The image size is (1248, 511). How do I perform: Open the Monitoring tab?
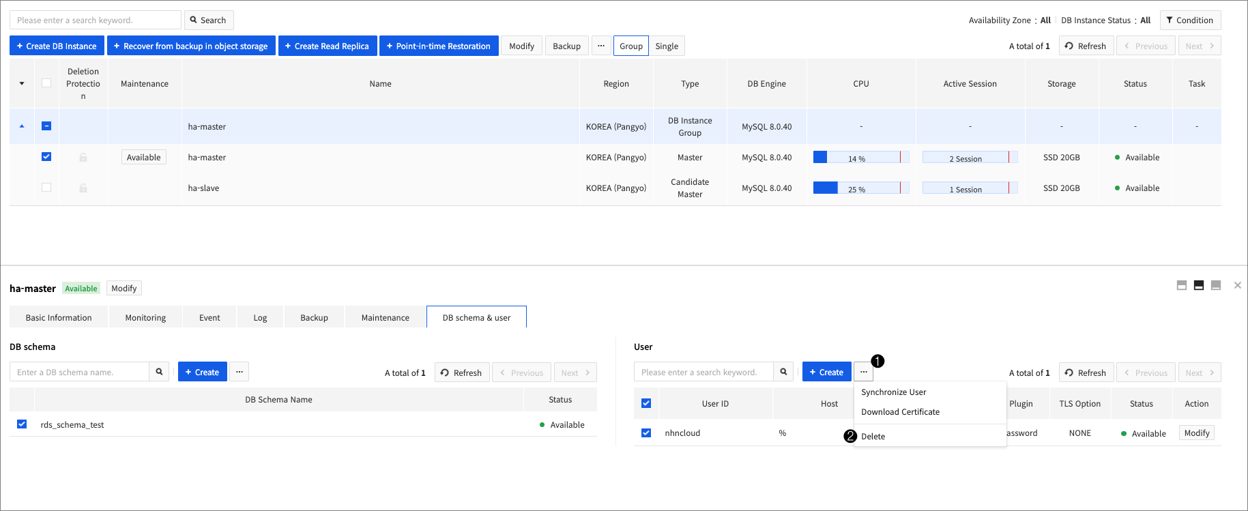pyautogui.click(x=145, y=317)
